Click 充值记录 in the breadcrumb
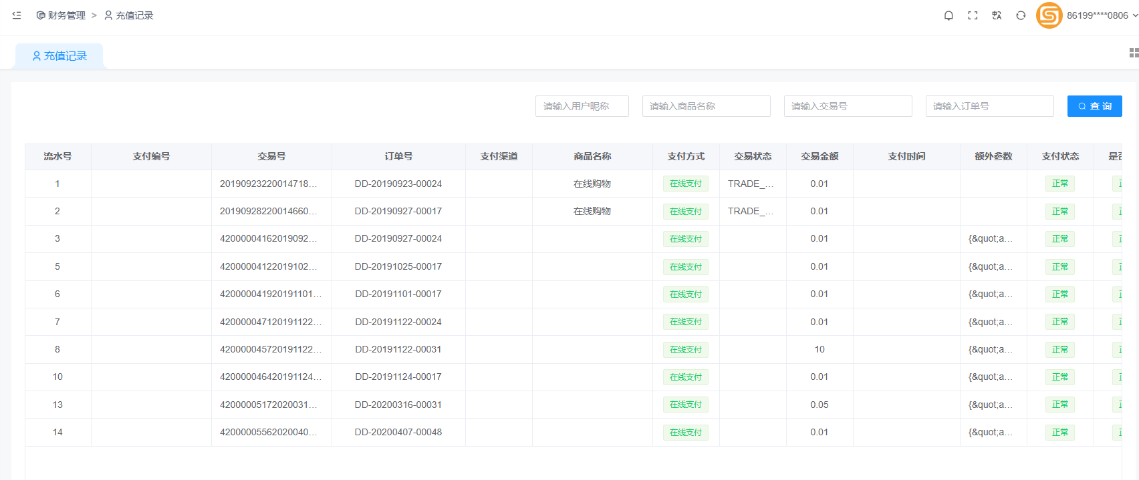The width and height of the screenshot is (1139, 480). [134, 15]
